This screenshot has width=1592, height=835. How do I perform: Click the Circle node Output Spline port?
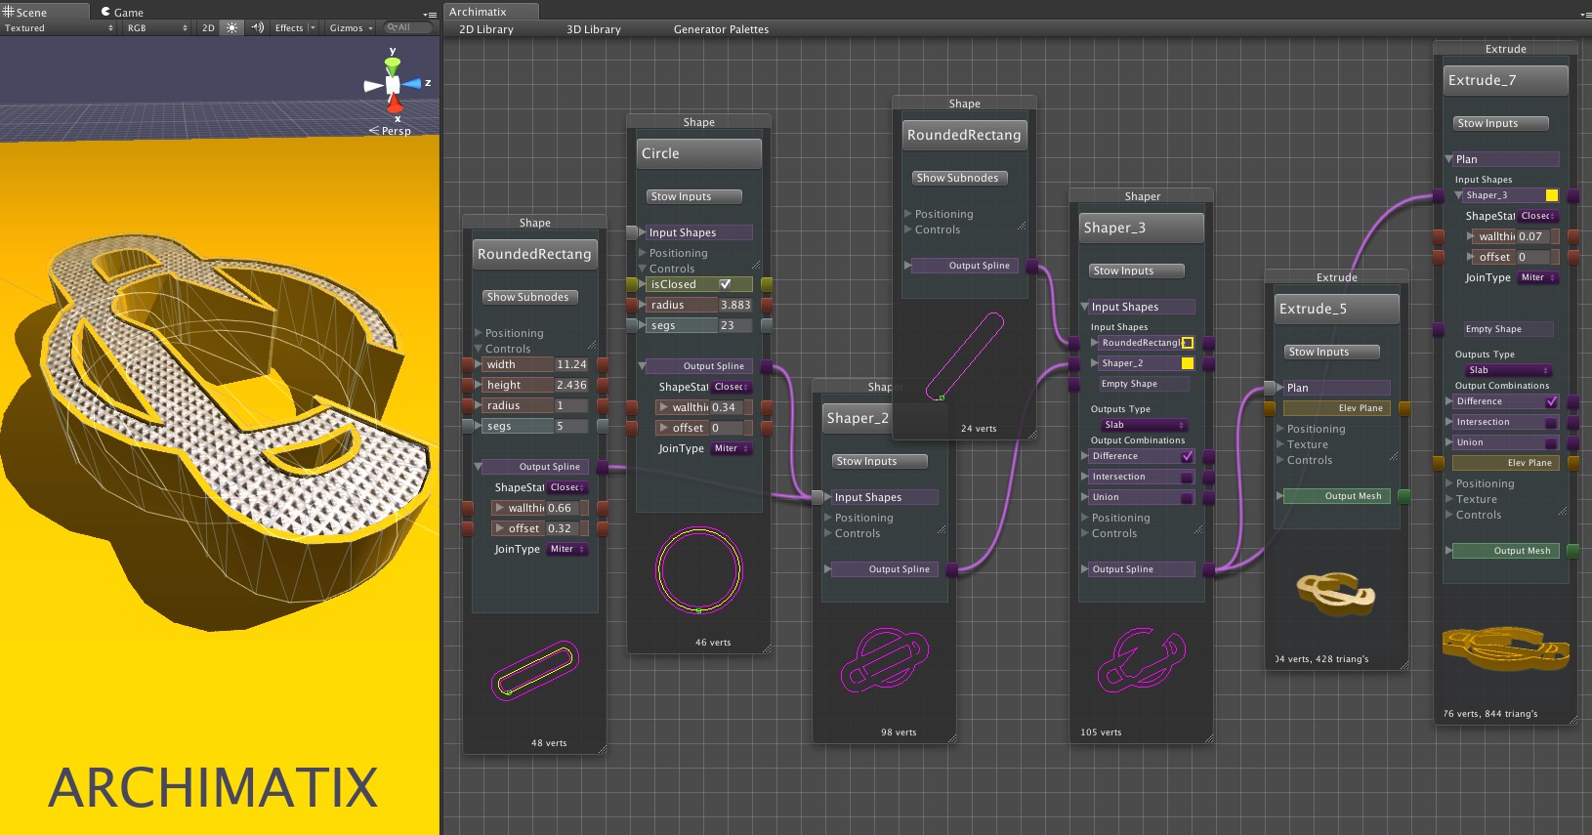767,366
